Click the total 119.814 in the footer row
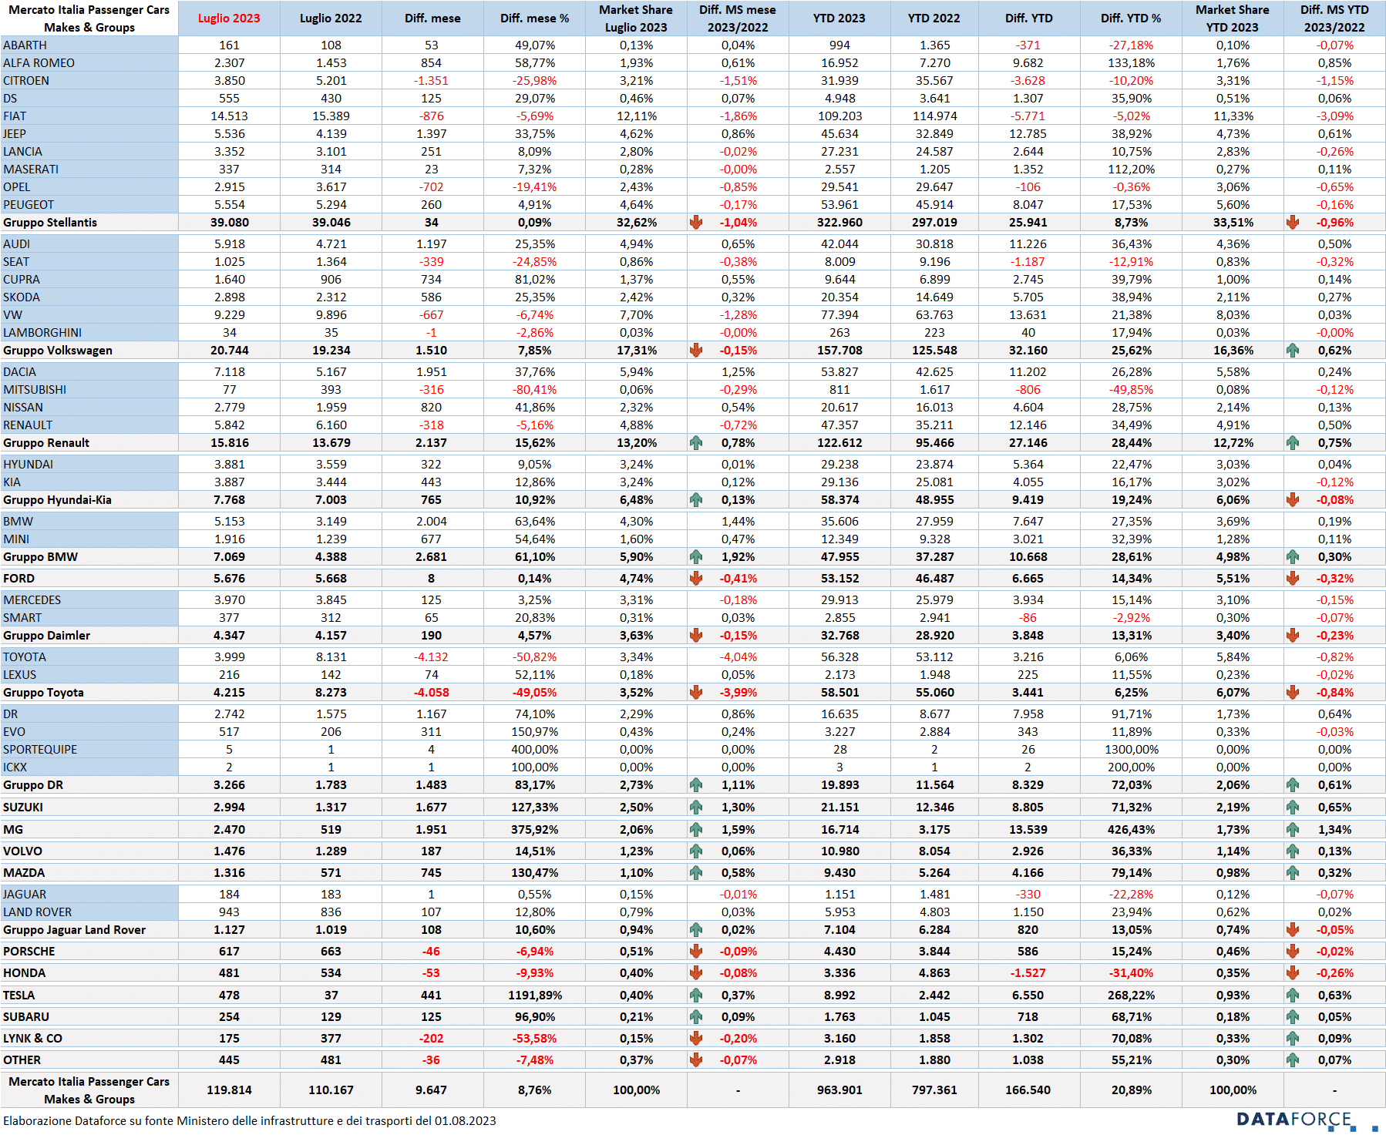 229,1090
